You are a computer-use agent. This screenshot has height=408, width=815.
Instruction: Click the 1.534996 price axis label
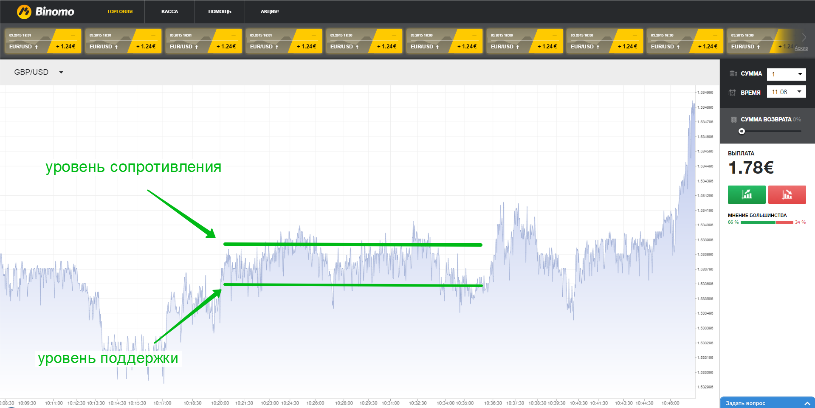[705, 92]
